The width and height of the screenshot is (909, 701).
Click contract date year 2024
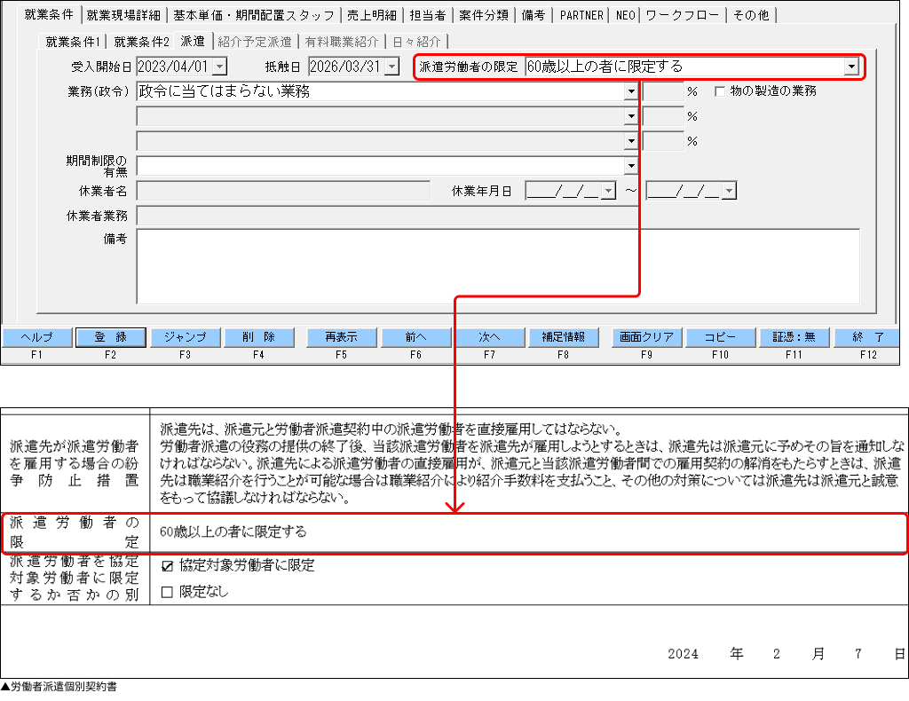683,654
